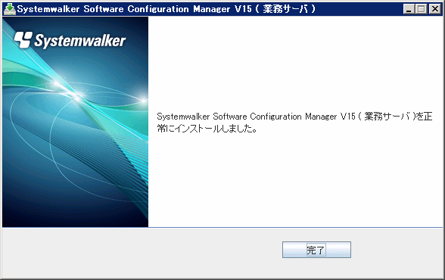Click the Systemwalker logo symbol
The width and height of the screenshot is (445, 280).
coord(23,39)
